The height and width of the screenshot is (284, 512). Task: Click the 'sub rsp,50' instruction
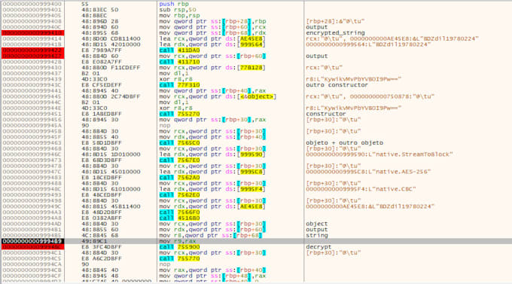tap(178, 10)
